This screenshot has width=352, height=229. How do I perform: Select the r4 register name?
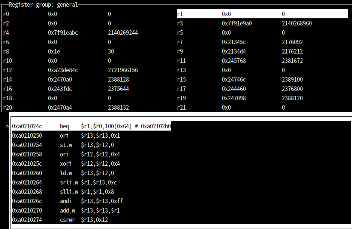6,33
